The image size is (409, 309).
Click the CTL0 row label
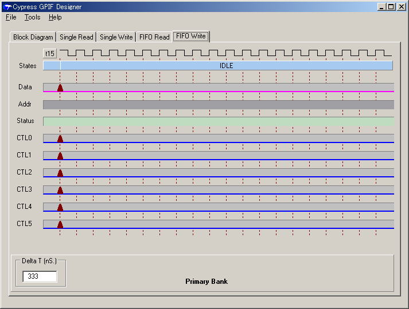click(x=24, y=138)
